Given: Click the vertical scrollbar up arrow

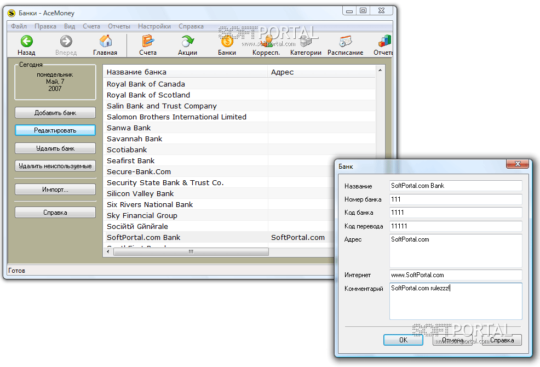Looking at the screenshot, I should click(380, 70).
